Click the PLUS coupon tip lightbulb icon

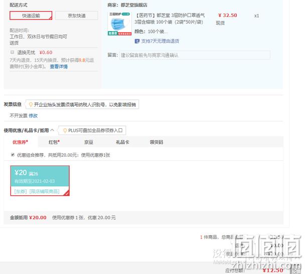click(x=65, y=131)
